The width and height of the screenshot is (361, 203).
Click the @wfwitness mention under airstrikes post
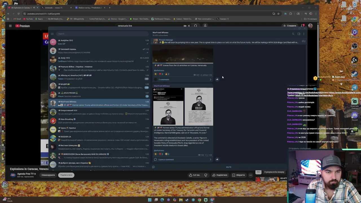point(159,70)
